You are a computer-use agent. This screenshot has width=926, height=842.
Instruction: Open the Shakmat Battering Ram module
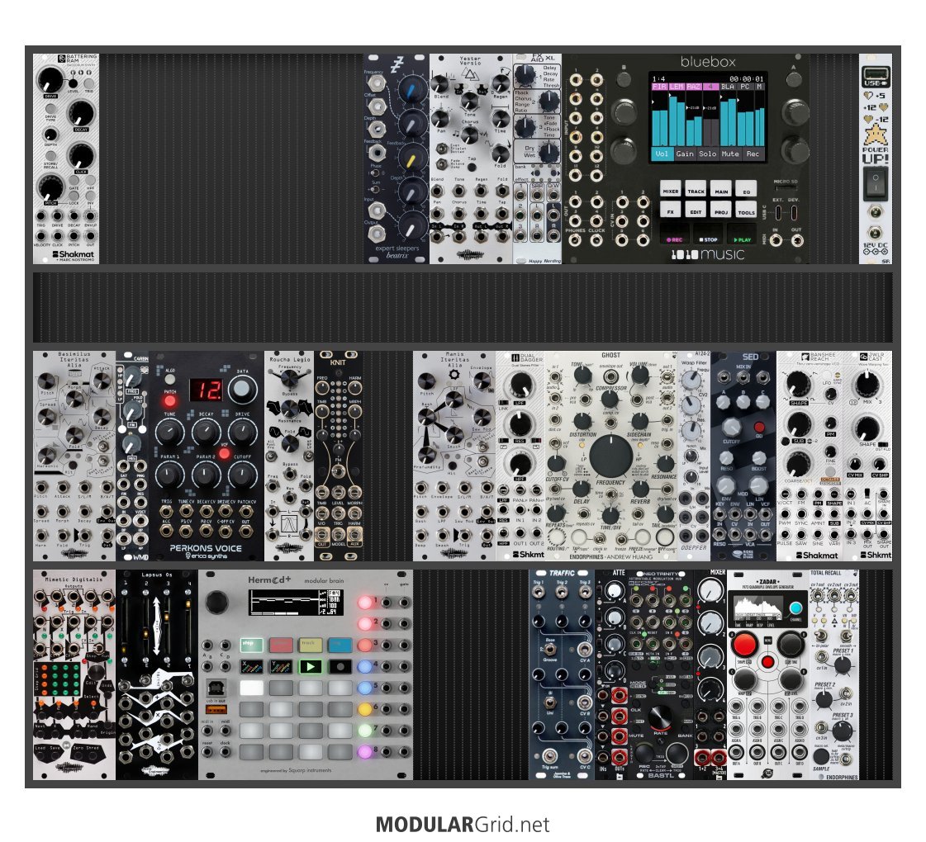pos(65,158)
